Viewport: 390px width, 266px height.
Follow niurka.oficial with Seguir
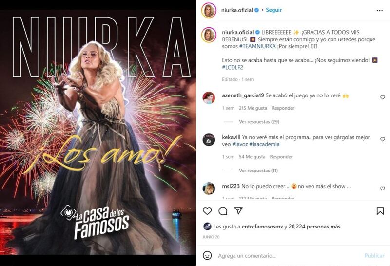pyautogui.click(x=274, y=10)
